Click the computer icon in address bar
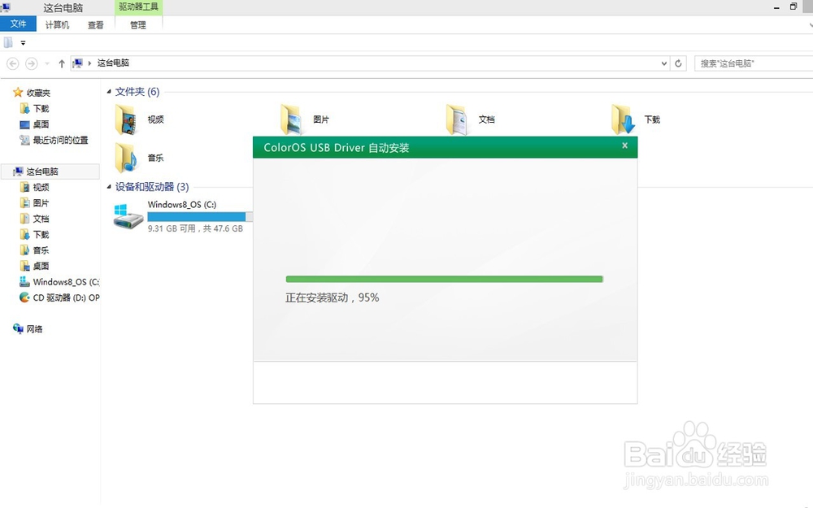Viewport: 813px width, 508px height. (77, 63)
